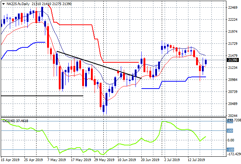
Task: Select the chart title NK225.fs,Daily
Action: click(18, 4)
